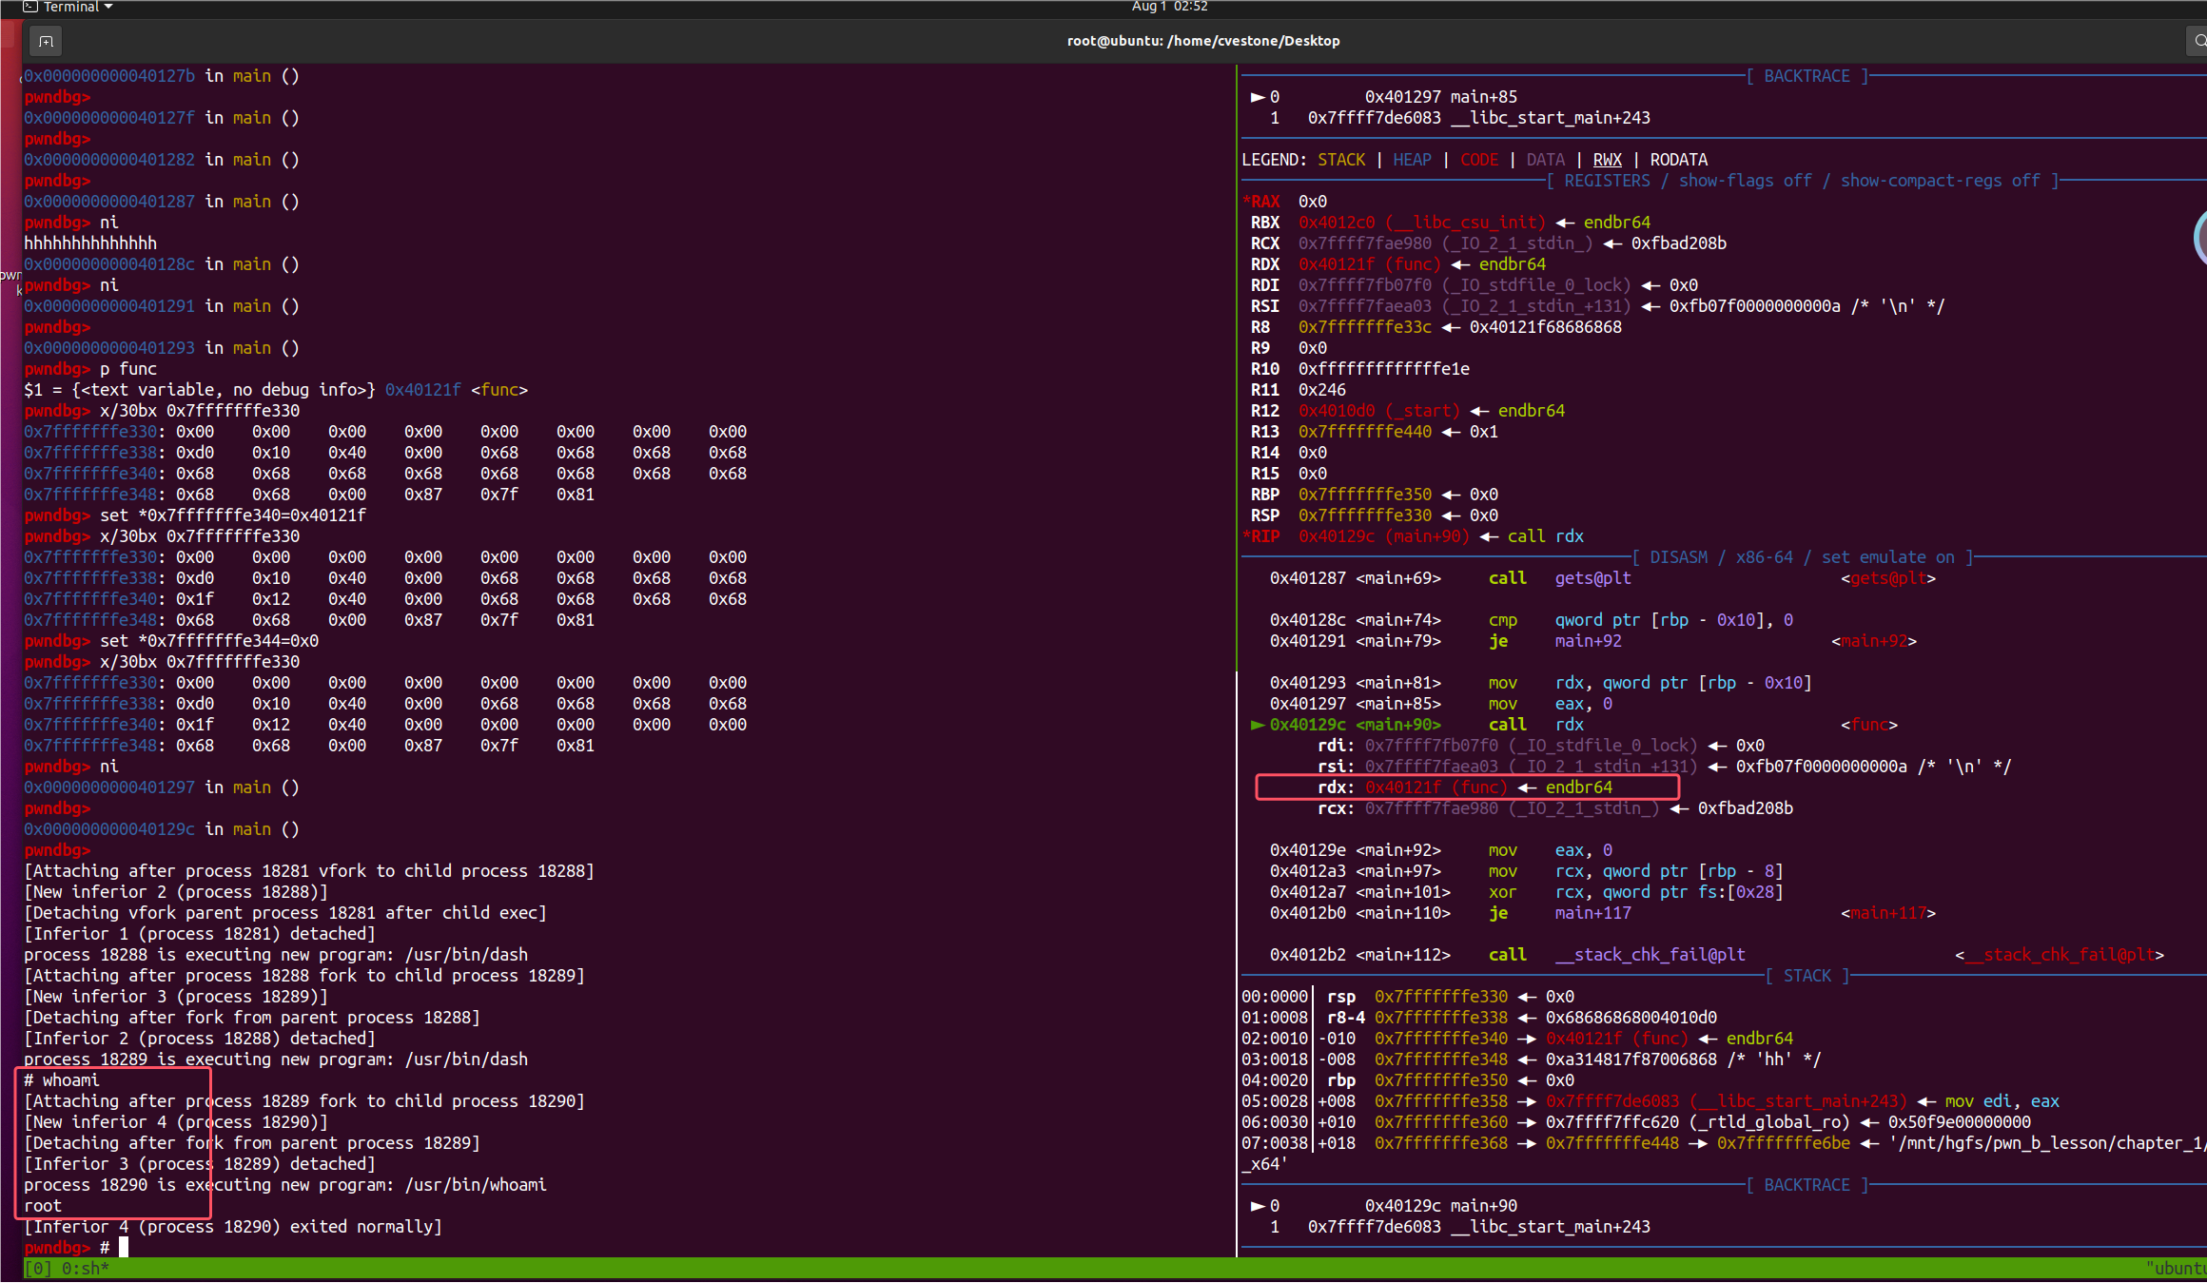
Task: Click the STACK label in LEGEND
Action: pos(1341,160)
